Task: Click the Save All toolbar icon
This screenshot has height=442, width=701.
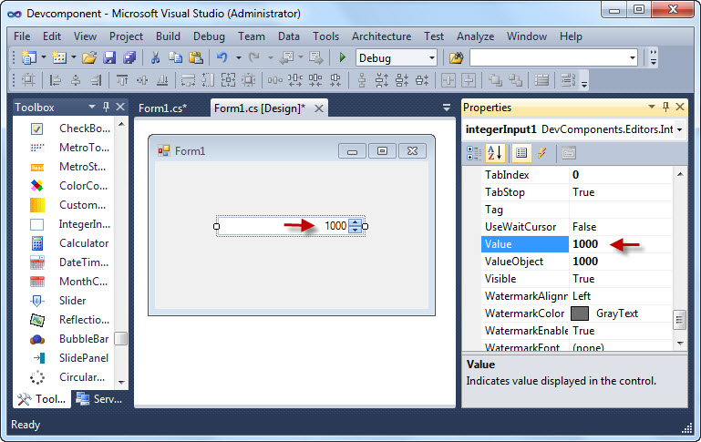Action: [129, 57]
